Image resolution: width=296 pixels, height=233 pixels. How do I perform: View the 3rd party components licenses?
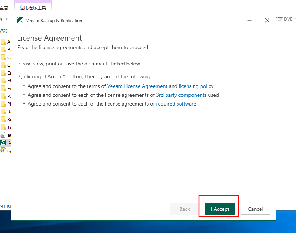click(x=181, y=95)
